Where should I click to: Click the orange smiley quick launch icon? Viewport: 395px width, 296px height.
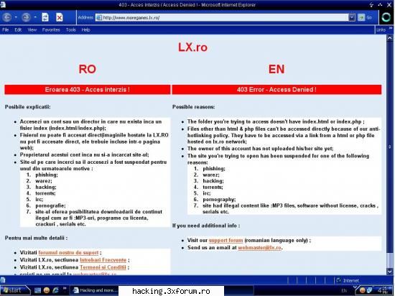47,290
